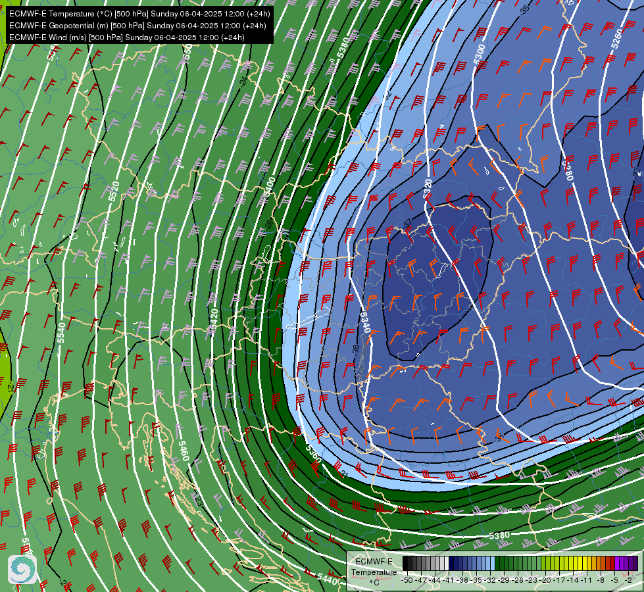
Task: Click the '-38' legend value
Action: [462, 581]
